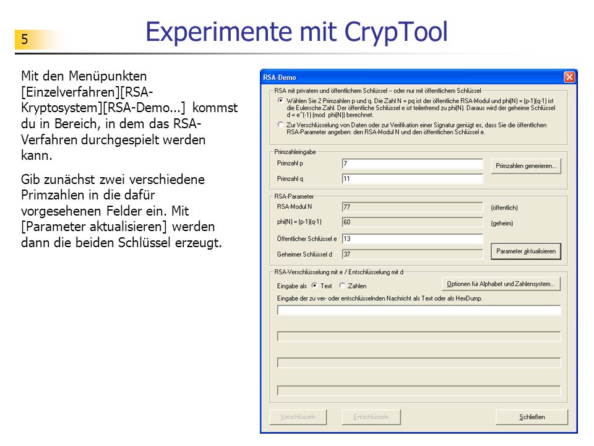Click the Öffentlicher Schlüssel e field
The width and height of the screenshot is (594, 446).
pos(413,238)
